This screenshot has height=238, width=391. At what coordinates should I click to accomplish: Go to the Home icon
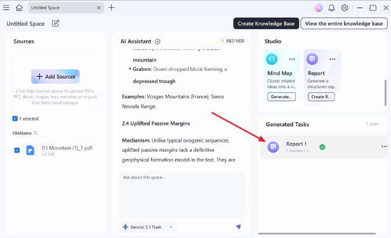(x=19, y=8)
